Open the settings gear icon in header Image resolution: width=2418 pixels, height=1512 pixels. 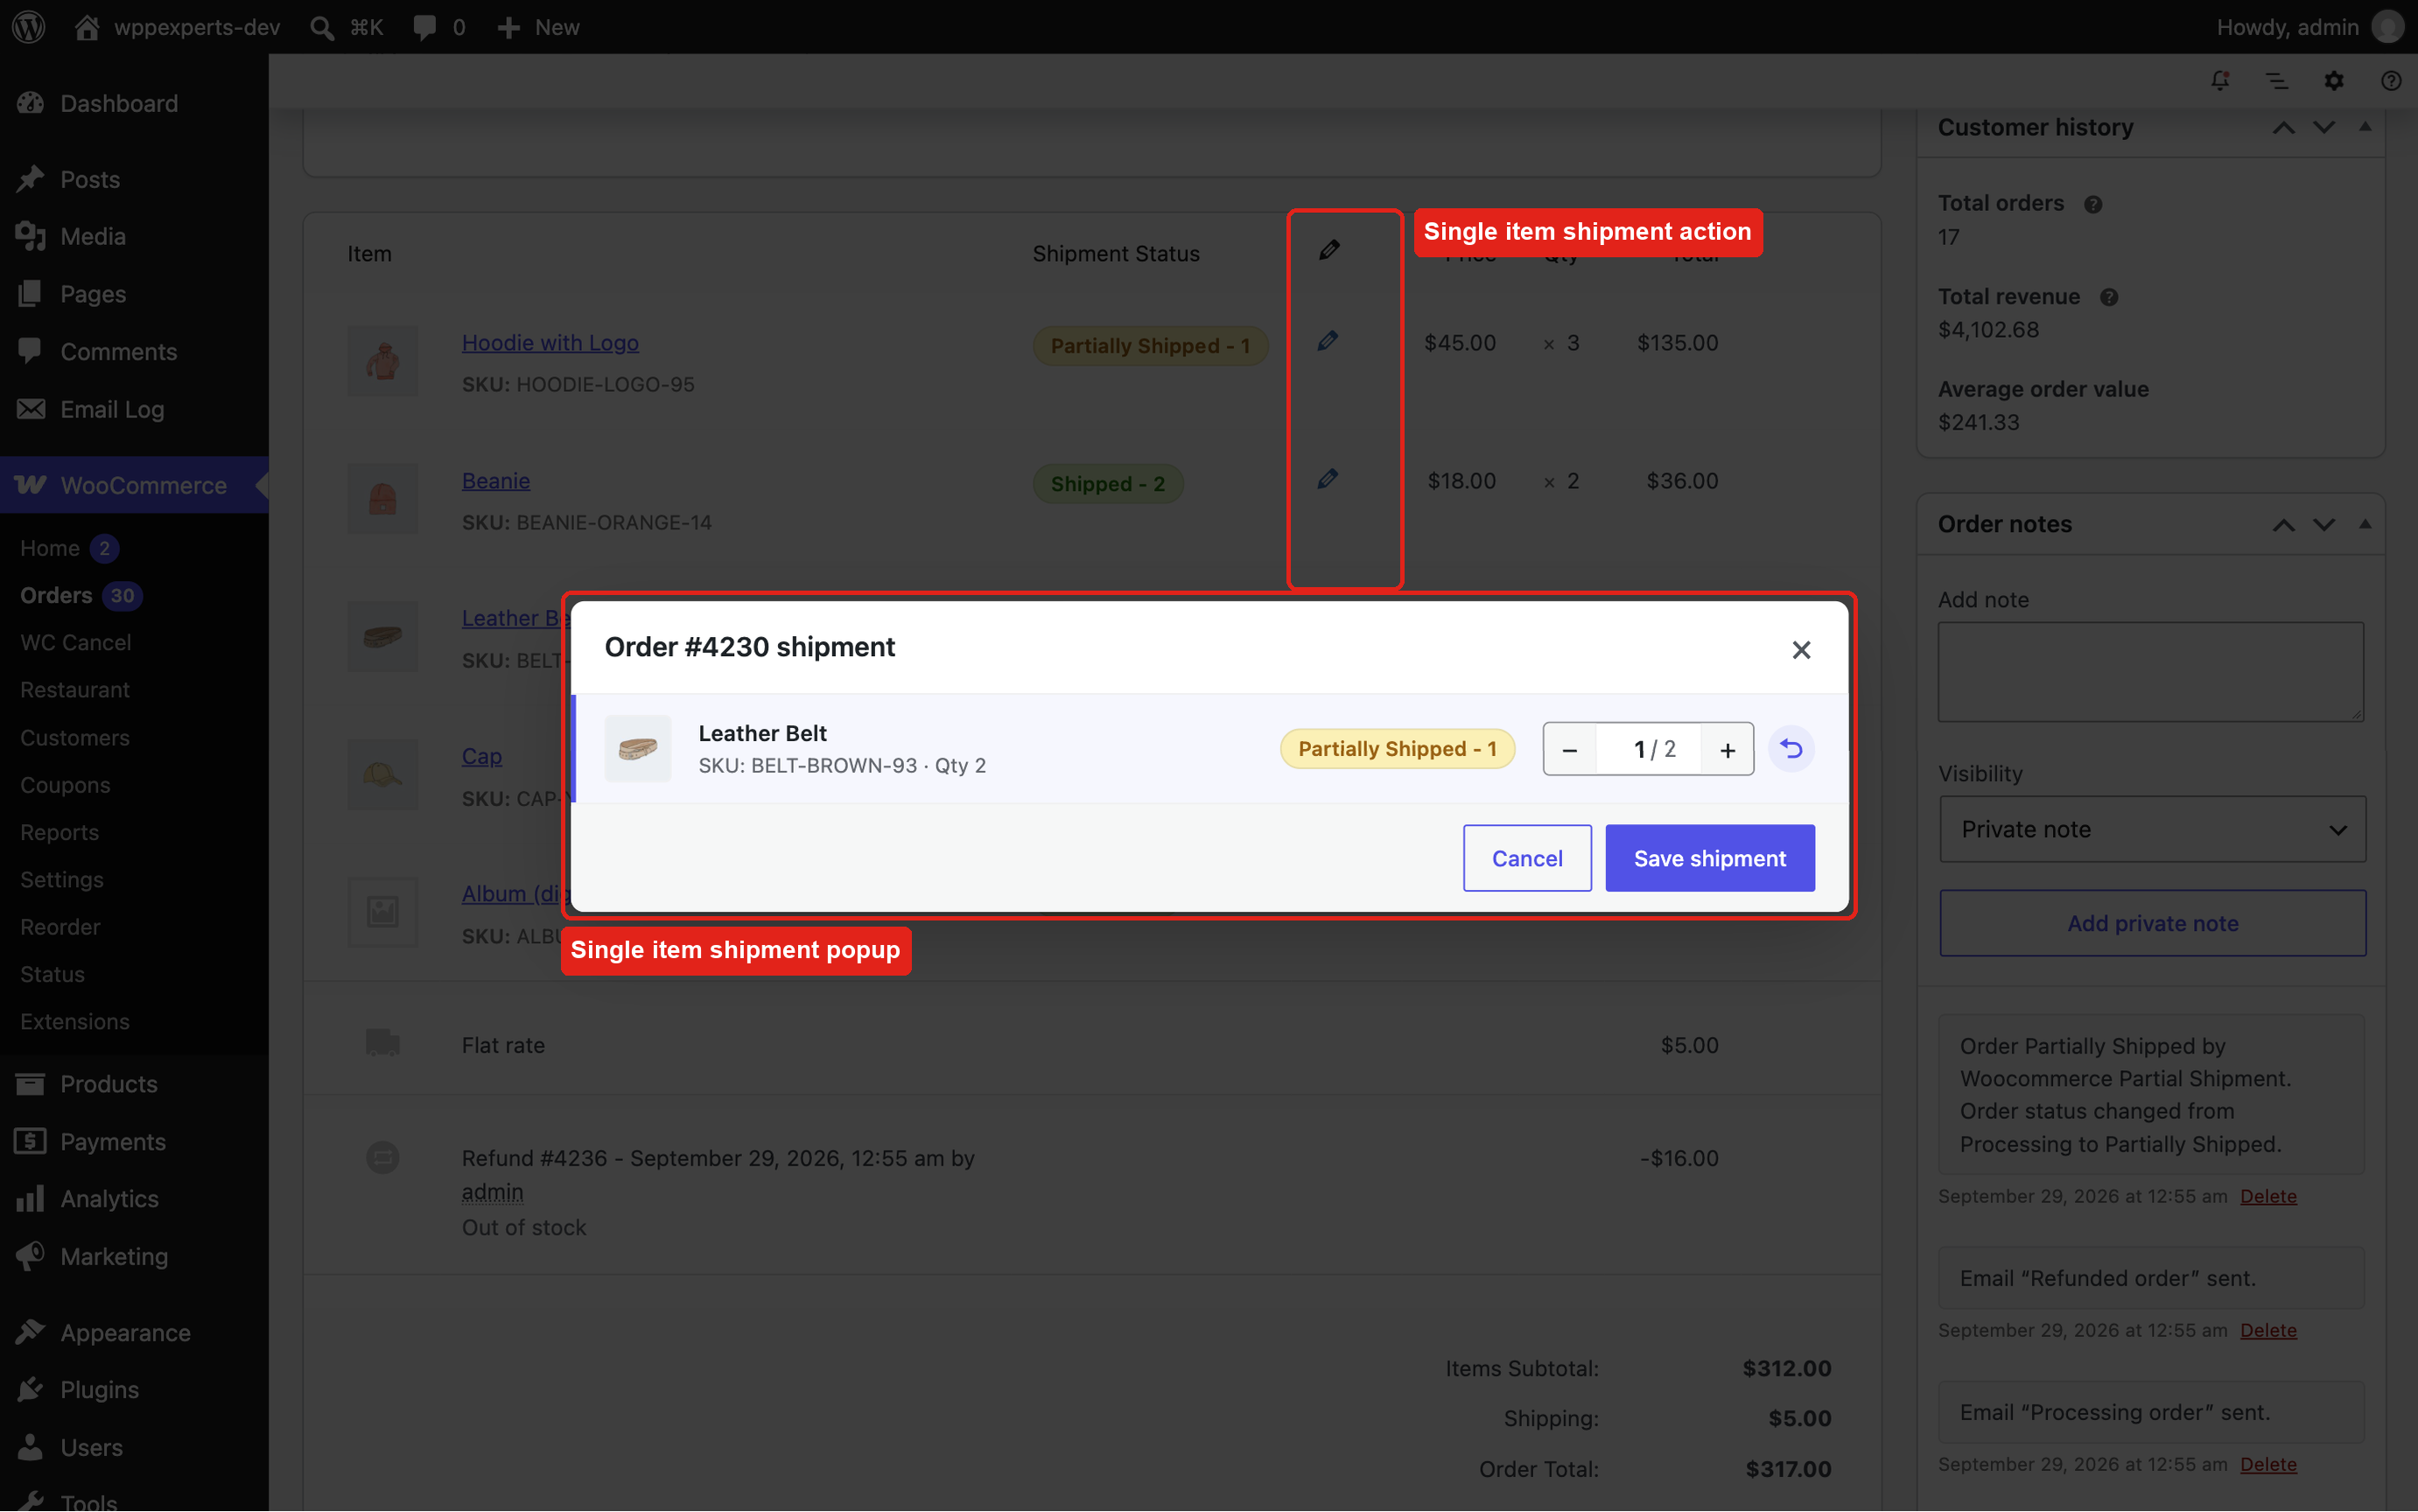click(x=2334, y=81)
